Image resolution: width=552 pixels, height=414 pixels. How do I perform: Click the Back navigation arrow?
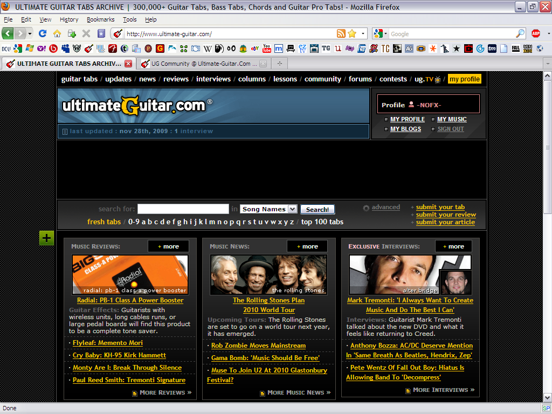pyautogui.click(x=8, y=34)
